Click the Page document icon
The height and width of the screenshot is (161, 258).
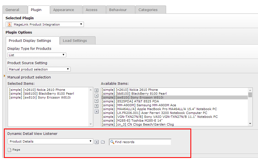pos(9,150)
